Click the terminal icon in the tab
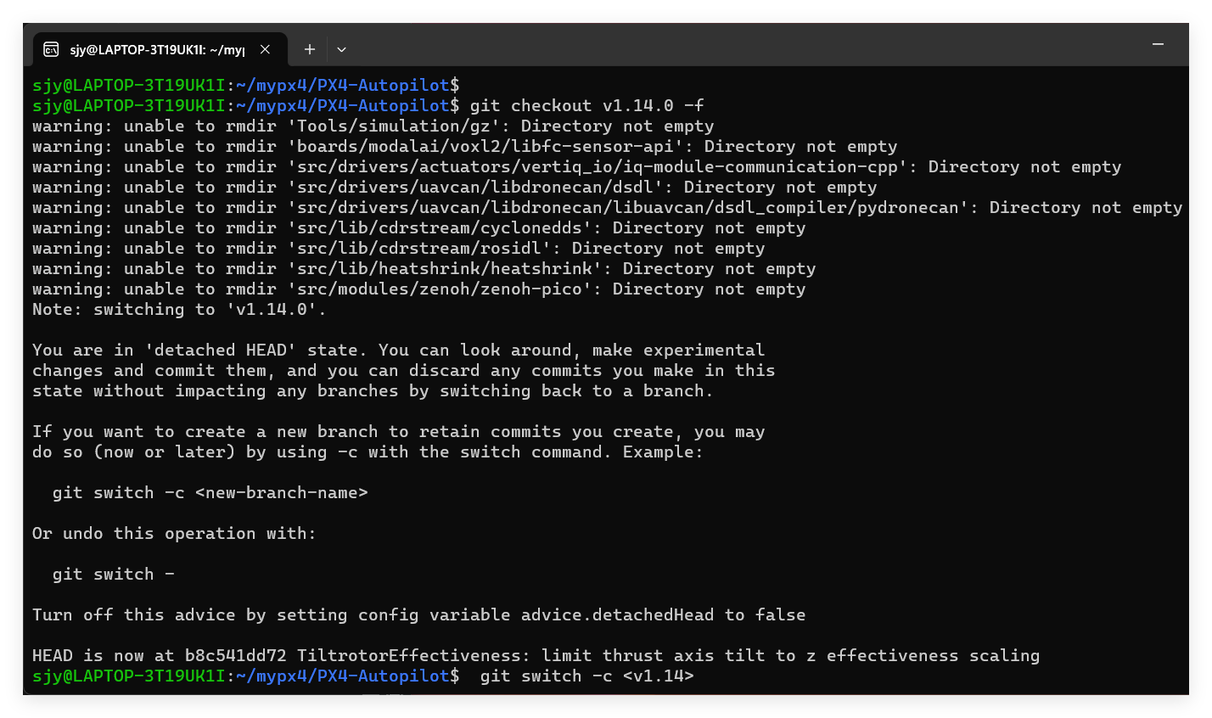 tap(51, 49)
